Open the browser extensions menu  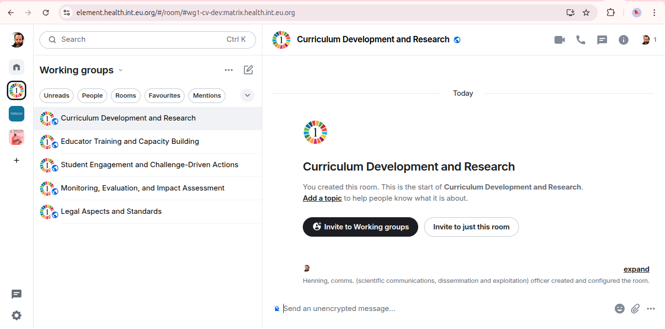(610, 13)
